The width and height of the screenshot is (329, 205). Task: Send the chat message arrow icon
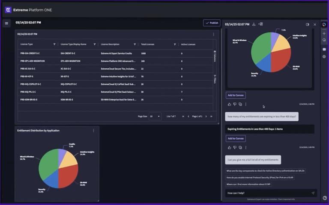[x=313, y=193]
